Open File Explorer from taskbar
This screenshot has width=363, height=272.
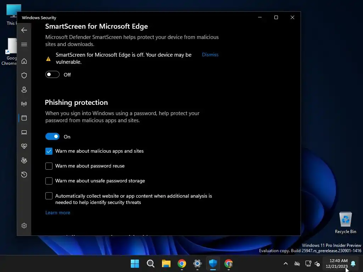pyautogui.click(x=166, y=263)
